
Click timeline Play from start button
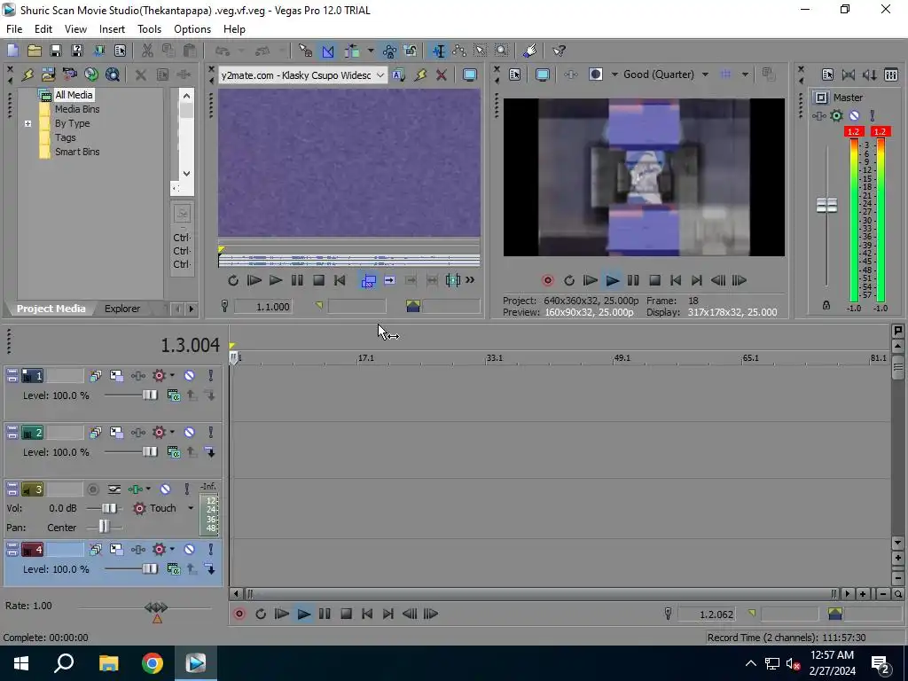coord(282,614)
